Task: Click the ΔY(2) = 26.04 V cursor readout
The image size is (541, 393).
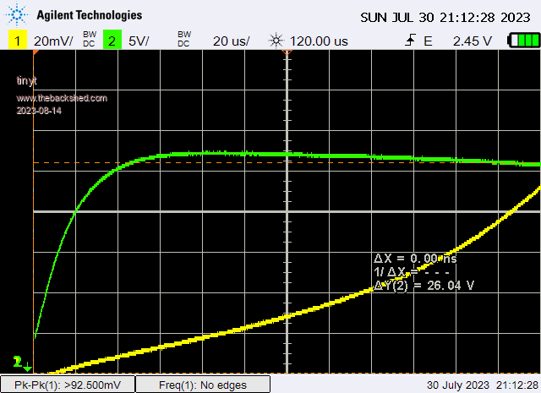Action: [x=424, y=286]
